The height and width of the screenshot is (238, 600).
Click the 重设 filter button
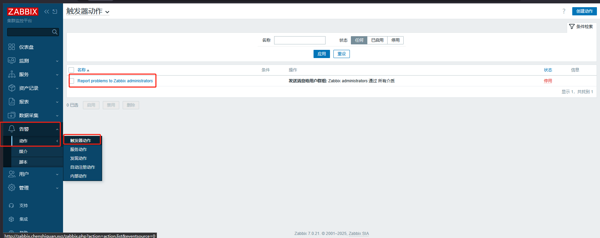(341, 54)
